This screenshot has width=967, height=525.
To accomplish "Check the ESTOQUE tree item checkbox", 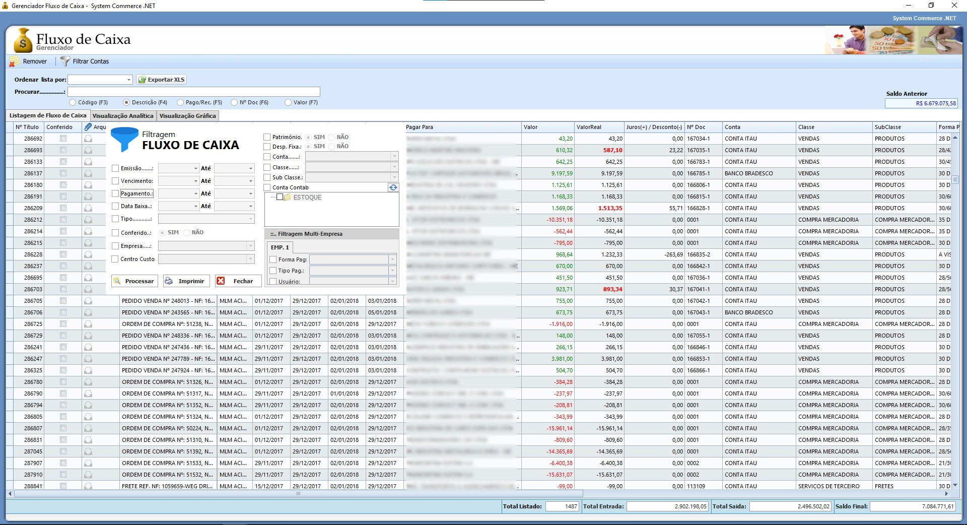I will click(280, 197).
